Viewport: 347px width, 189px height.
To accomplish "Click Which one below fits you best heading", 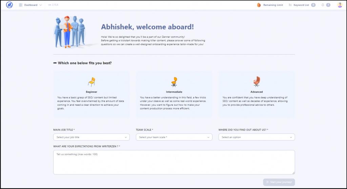I will (85, 63).
